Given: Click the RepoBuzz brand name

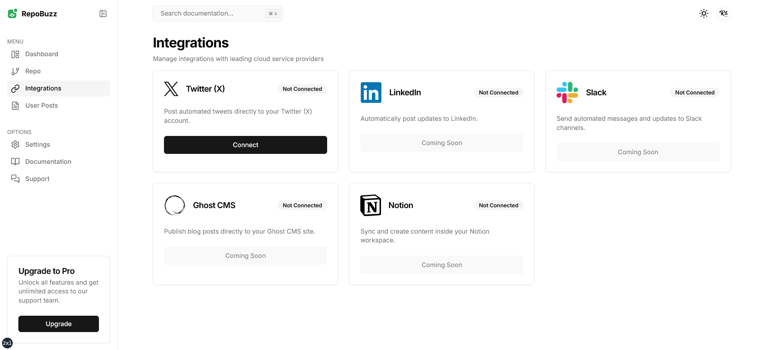Looking at the screenshot, I should [39, 14].
